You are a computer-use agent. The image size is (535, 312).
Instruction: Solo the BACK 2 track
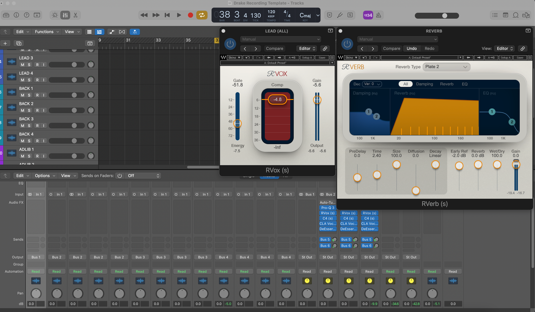coord(29,110)
